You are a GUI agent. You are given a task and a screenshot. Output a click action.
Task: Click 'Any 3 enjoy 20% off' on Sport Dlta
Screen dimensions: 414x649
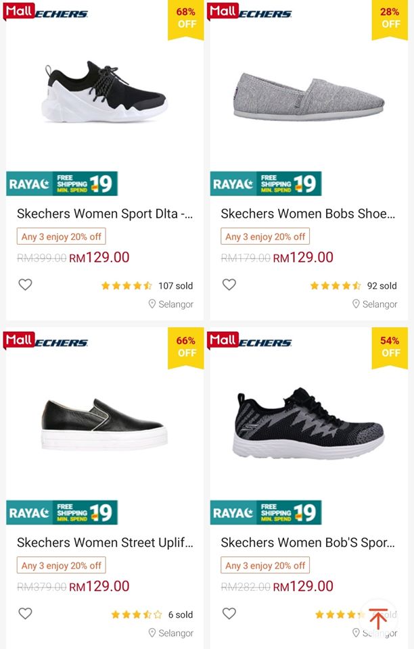(x=61, y=237)
